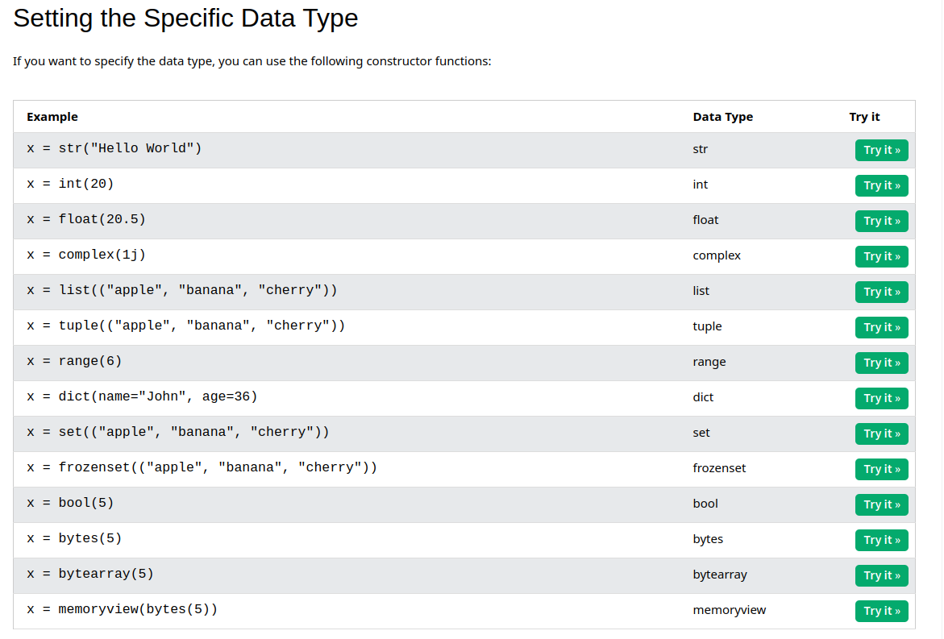Open Try it for int(20) row

[881, 185]
